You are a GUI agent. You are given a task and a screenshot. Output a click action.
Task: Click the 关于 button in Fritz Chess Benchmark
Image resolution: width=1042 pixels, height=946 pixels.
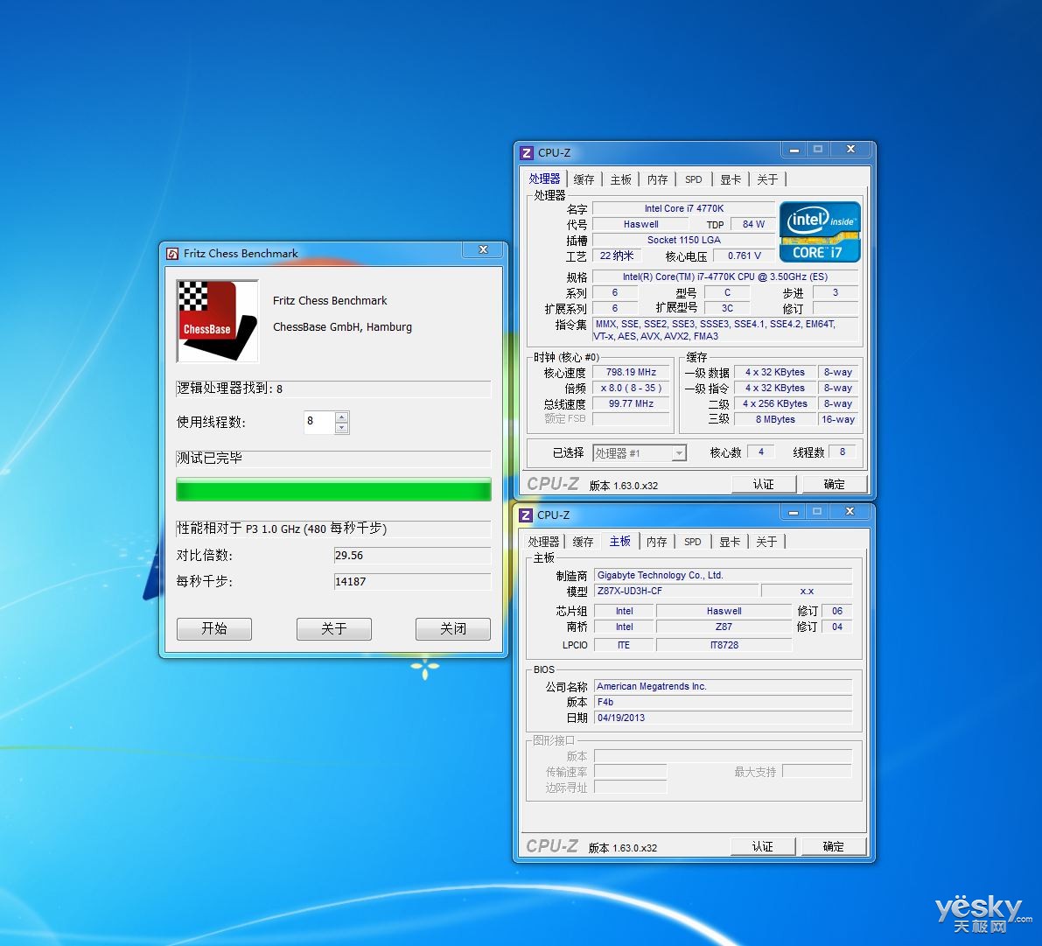(333, 629)
